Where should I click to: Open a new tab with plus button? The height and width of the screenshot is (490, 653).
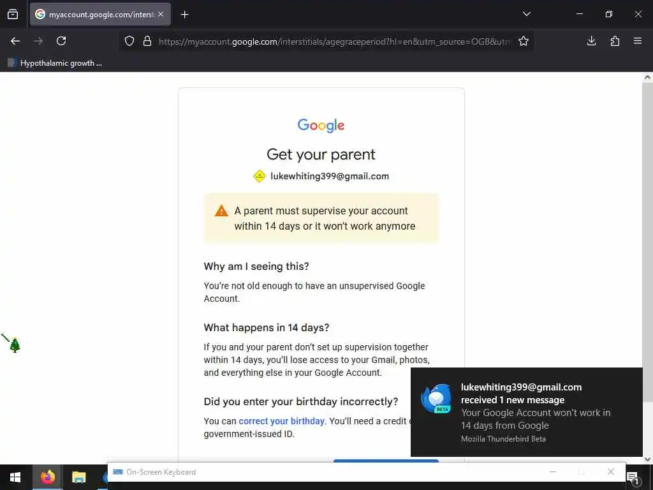coord(184,15)
